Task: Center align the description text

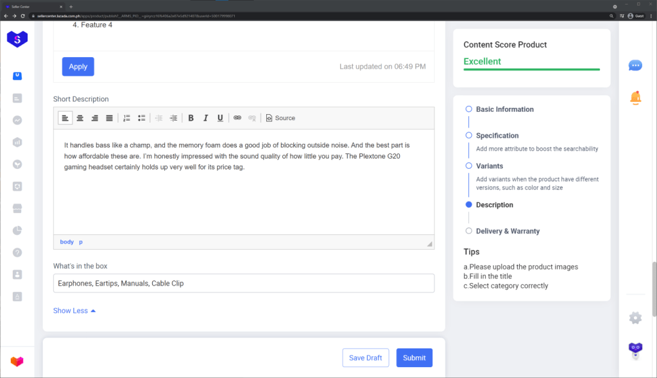Action: (80, 118)
